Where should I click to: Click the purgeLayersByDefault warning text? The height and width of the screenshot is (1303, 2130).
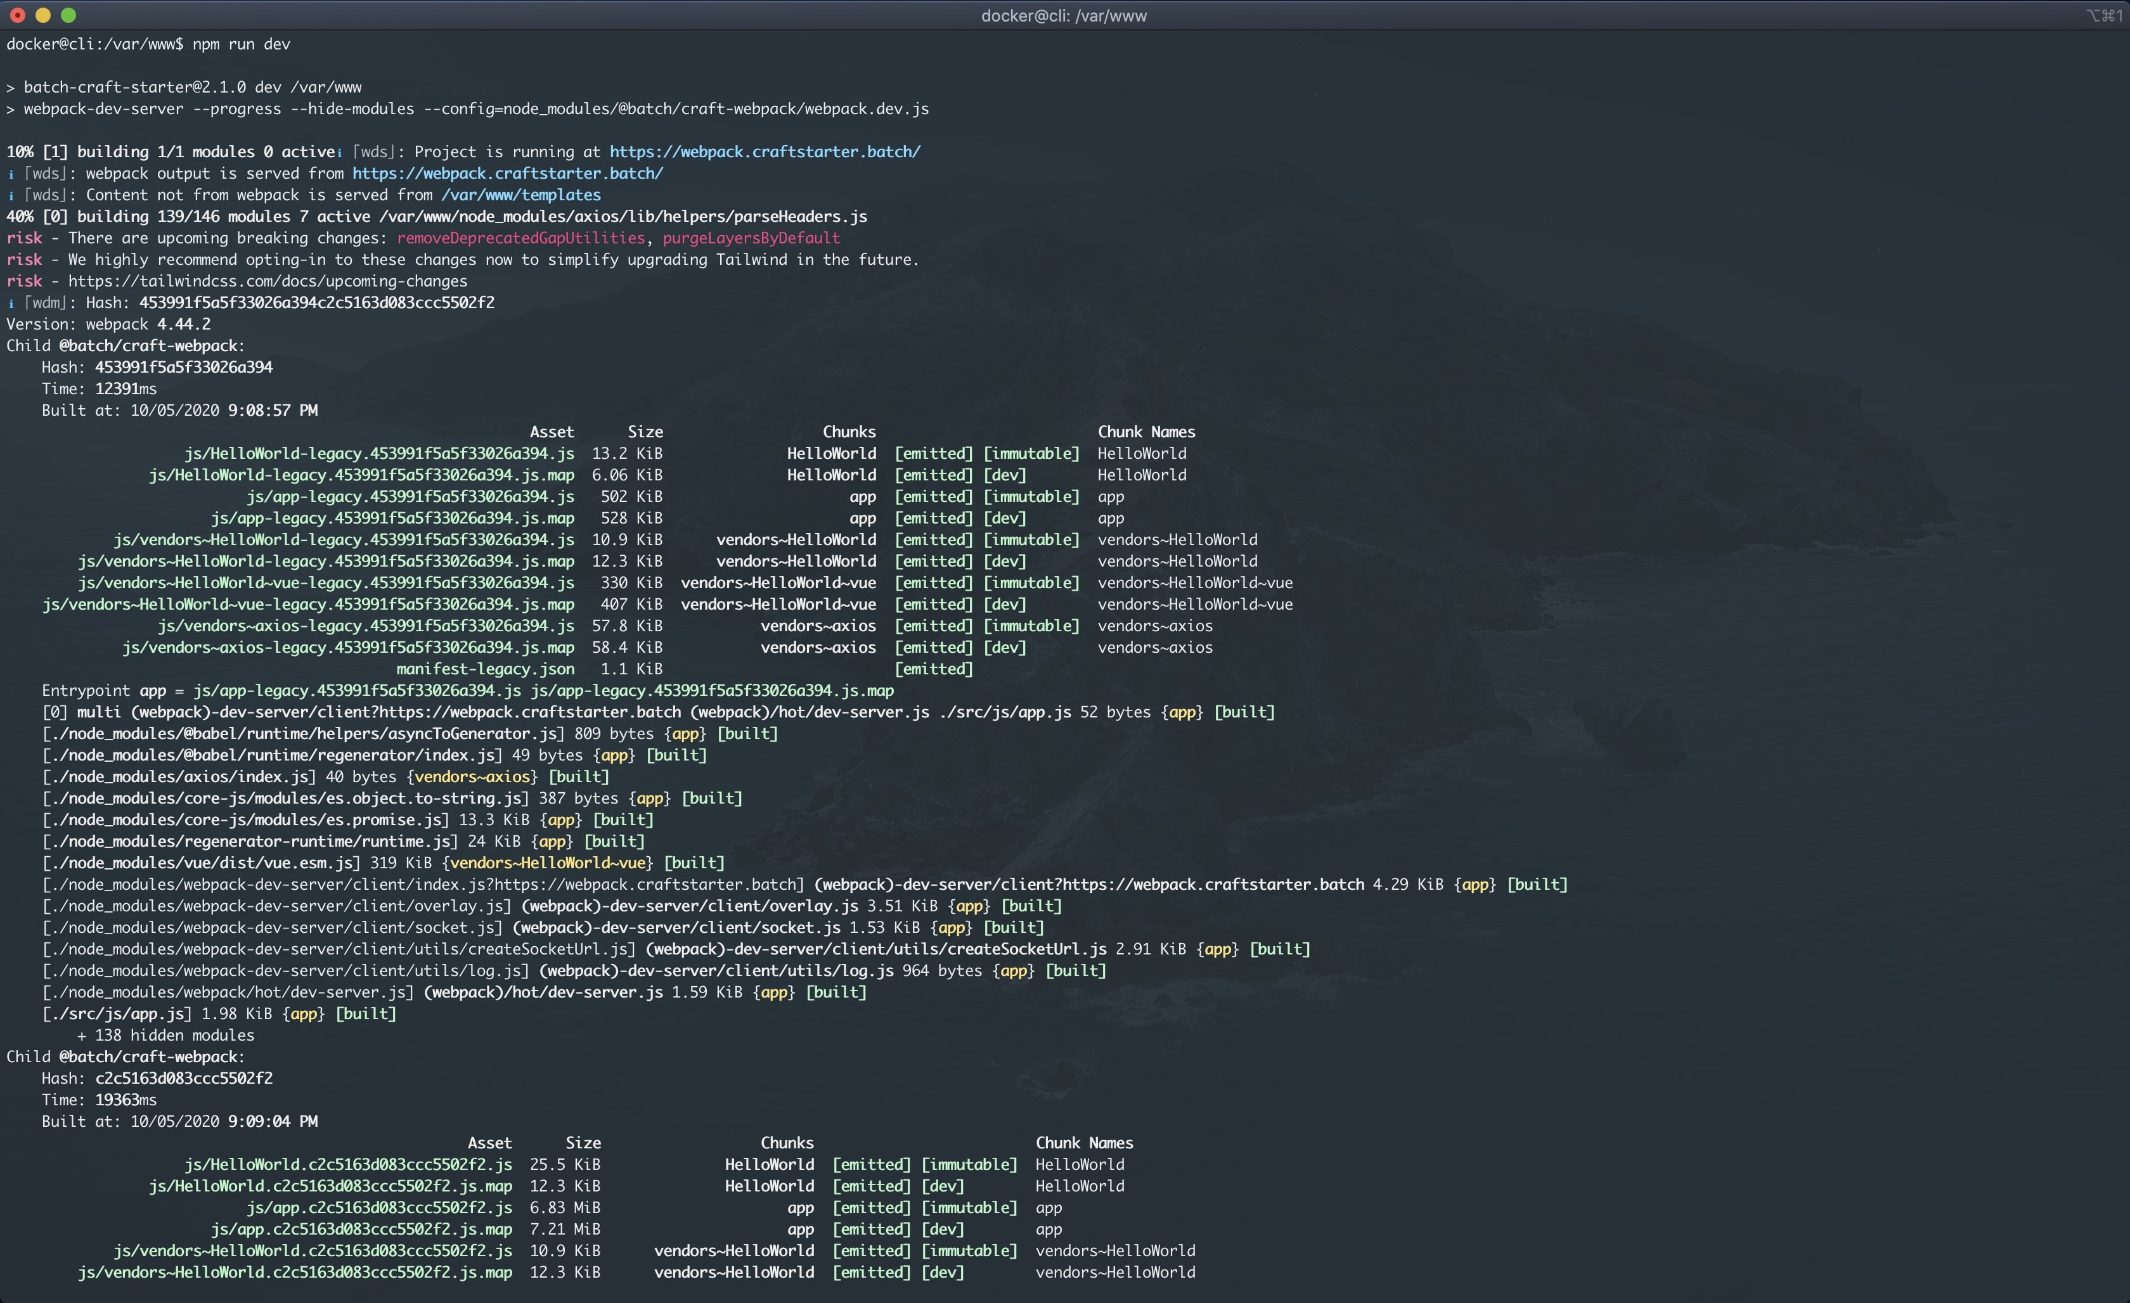(x=751, y=238)
